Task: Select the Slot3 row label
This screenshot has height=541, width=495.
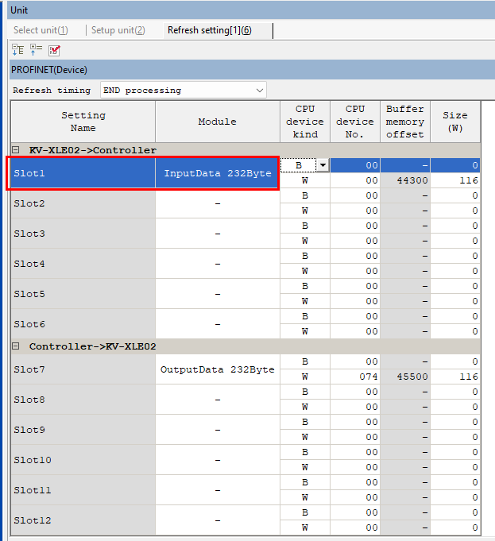Action: (x=83, y=234)
